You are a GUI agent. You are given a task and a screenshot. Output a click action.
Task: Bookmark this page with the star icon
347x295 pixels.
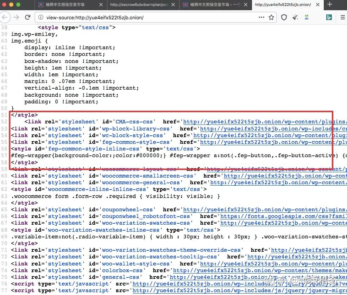point(271,17)
